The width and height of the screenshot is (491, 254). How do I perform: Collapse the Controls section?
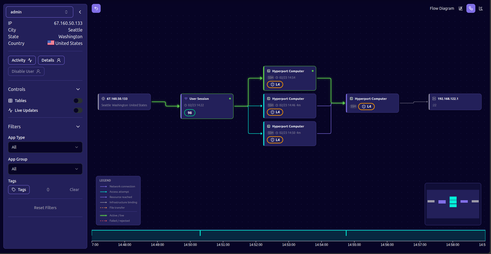click(78, 89)
